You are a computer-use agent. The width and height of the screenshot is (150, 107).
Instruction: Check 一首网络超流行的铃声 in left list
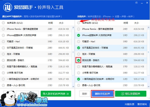3,79
